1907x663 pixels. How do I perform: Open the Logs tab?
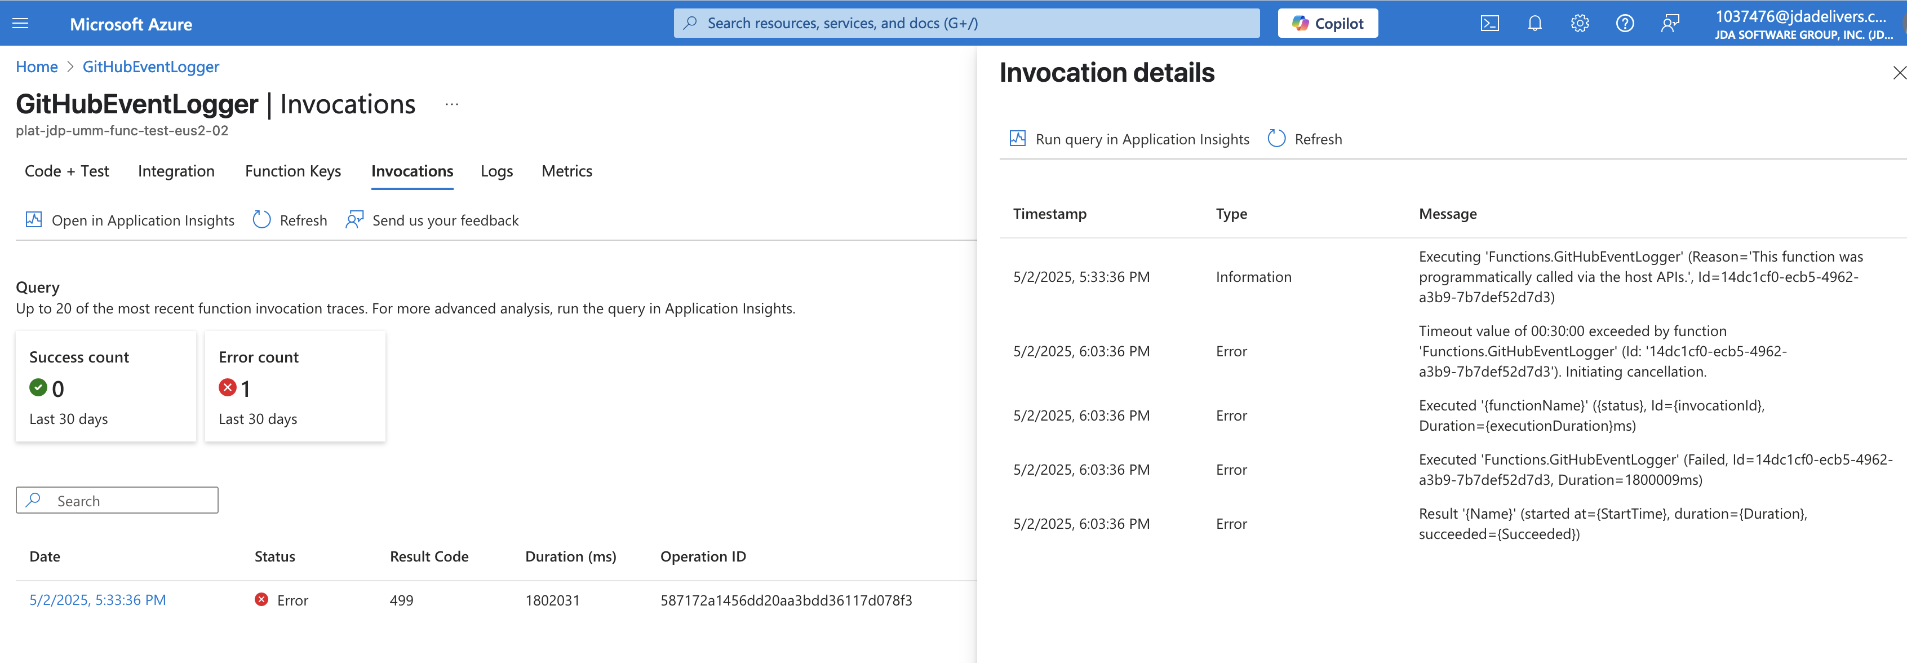(495, 171)
